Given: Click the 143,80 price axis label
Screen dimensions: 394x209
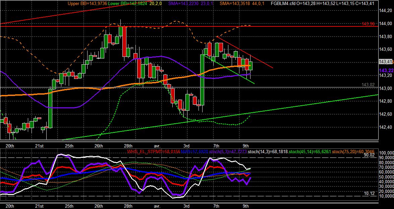Looking at the screenshot, I should tap(386, 36).
